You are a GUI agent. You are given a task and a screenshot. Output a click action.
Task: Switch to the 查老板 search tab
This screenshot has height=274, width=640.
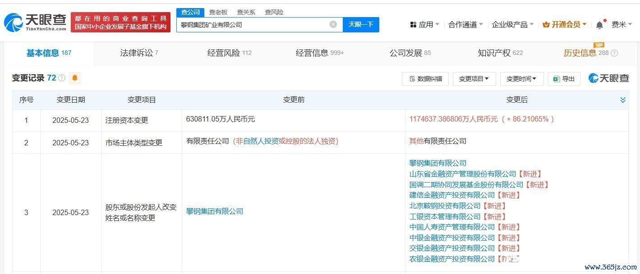(x=218, y=12)
